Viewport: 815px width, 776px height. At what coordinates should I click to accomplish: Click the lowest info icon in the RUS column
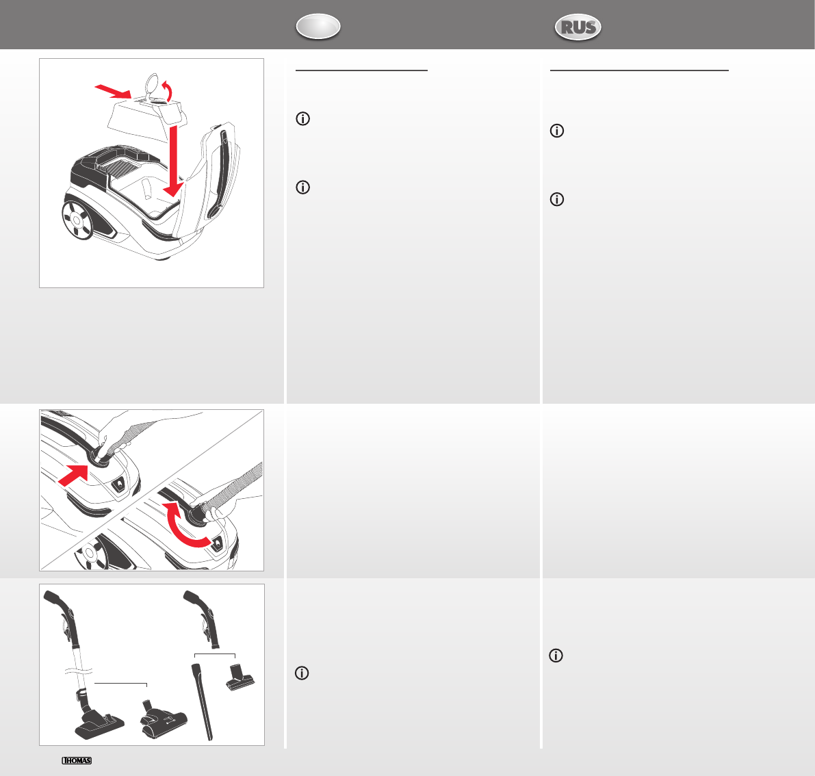click(x=556, y=656)
